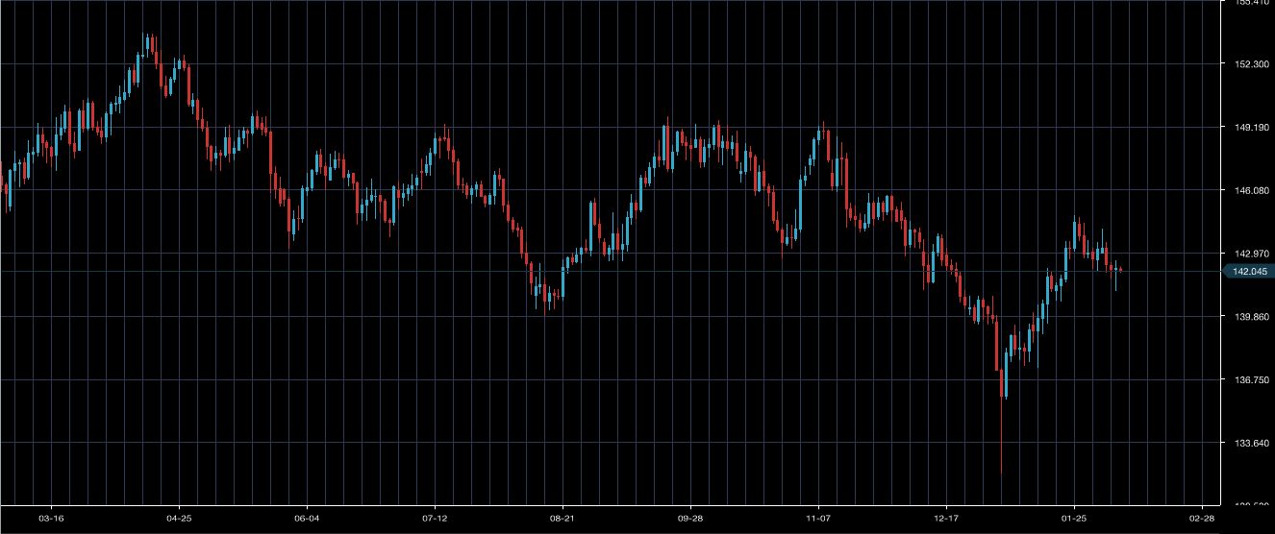Select the 07-12 date on time axis
Viewport: 1275px width, 534px height.
(435, 518)
